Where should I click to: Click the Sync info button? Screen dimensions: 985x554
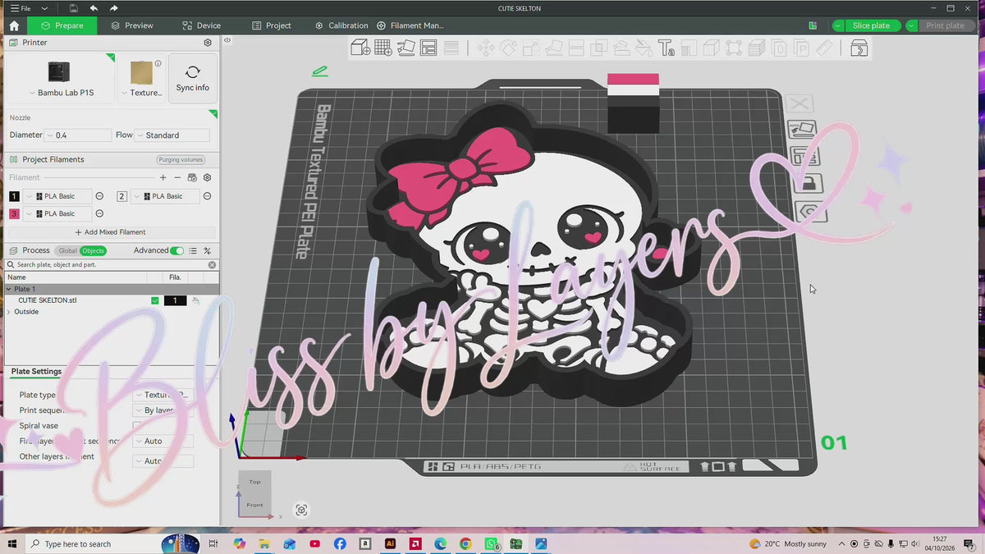pos(192,78)
